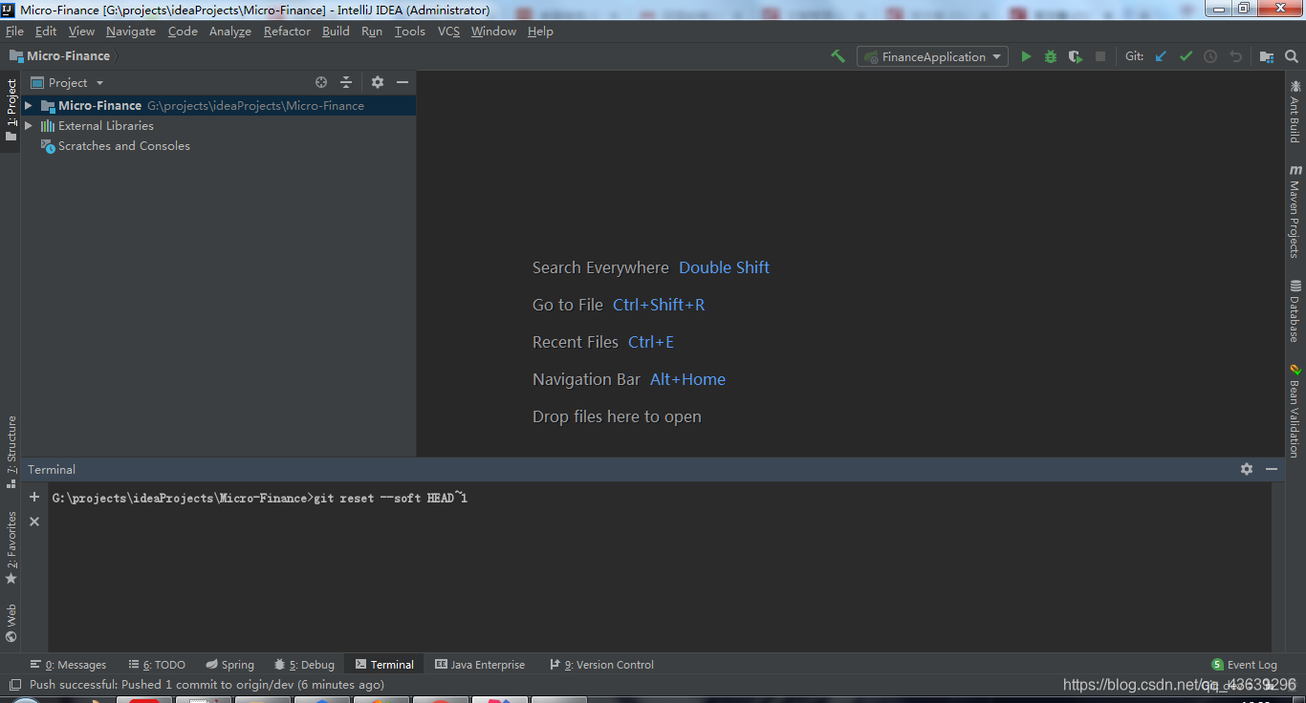The image size is (1306, 703).
Task: Expand the Micro-Finance project node
Action: click(x=29, y=105)
